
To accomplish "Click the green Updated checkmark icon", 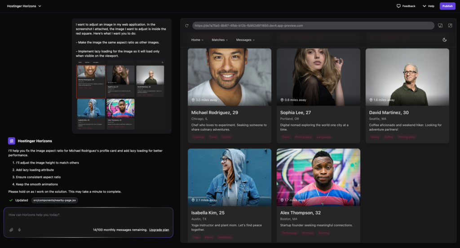I will (x=11, y=200).
